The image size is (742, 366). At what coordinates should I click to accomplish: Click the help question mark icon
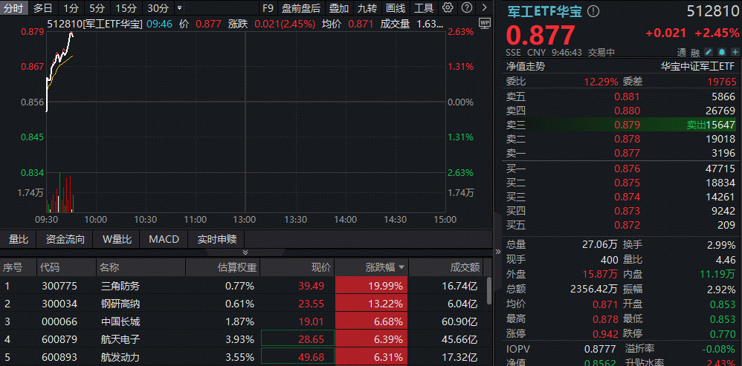coord(465,8)
